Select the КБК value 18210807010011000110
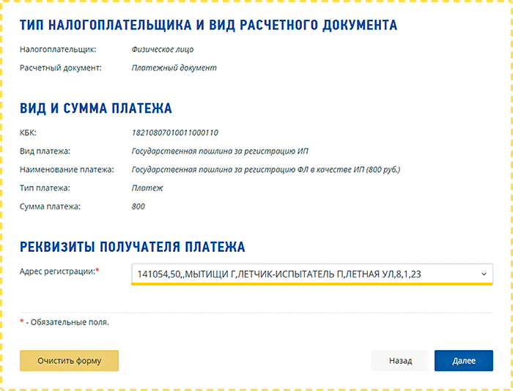The width and height of the screenshot is (513, 391). pos(174,133)
